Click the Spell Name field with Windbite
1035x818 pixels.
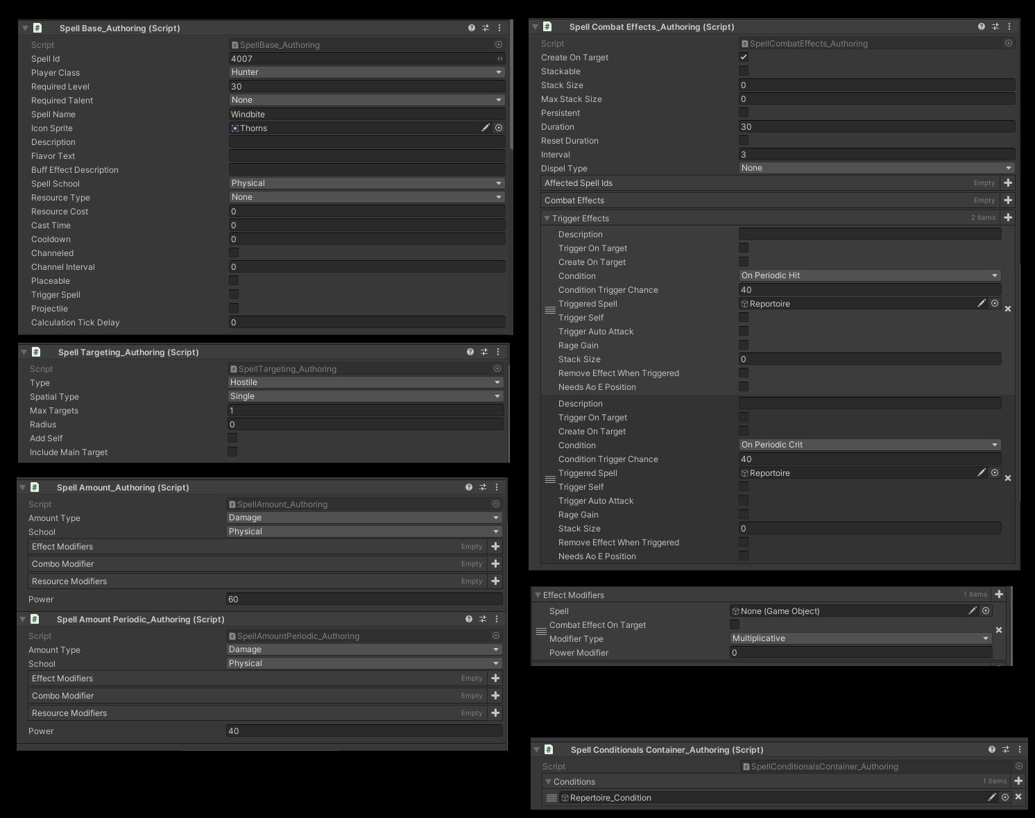pyautogui.click(x=366, y=114)
